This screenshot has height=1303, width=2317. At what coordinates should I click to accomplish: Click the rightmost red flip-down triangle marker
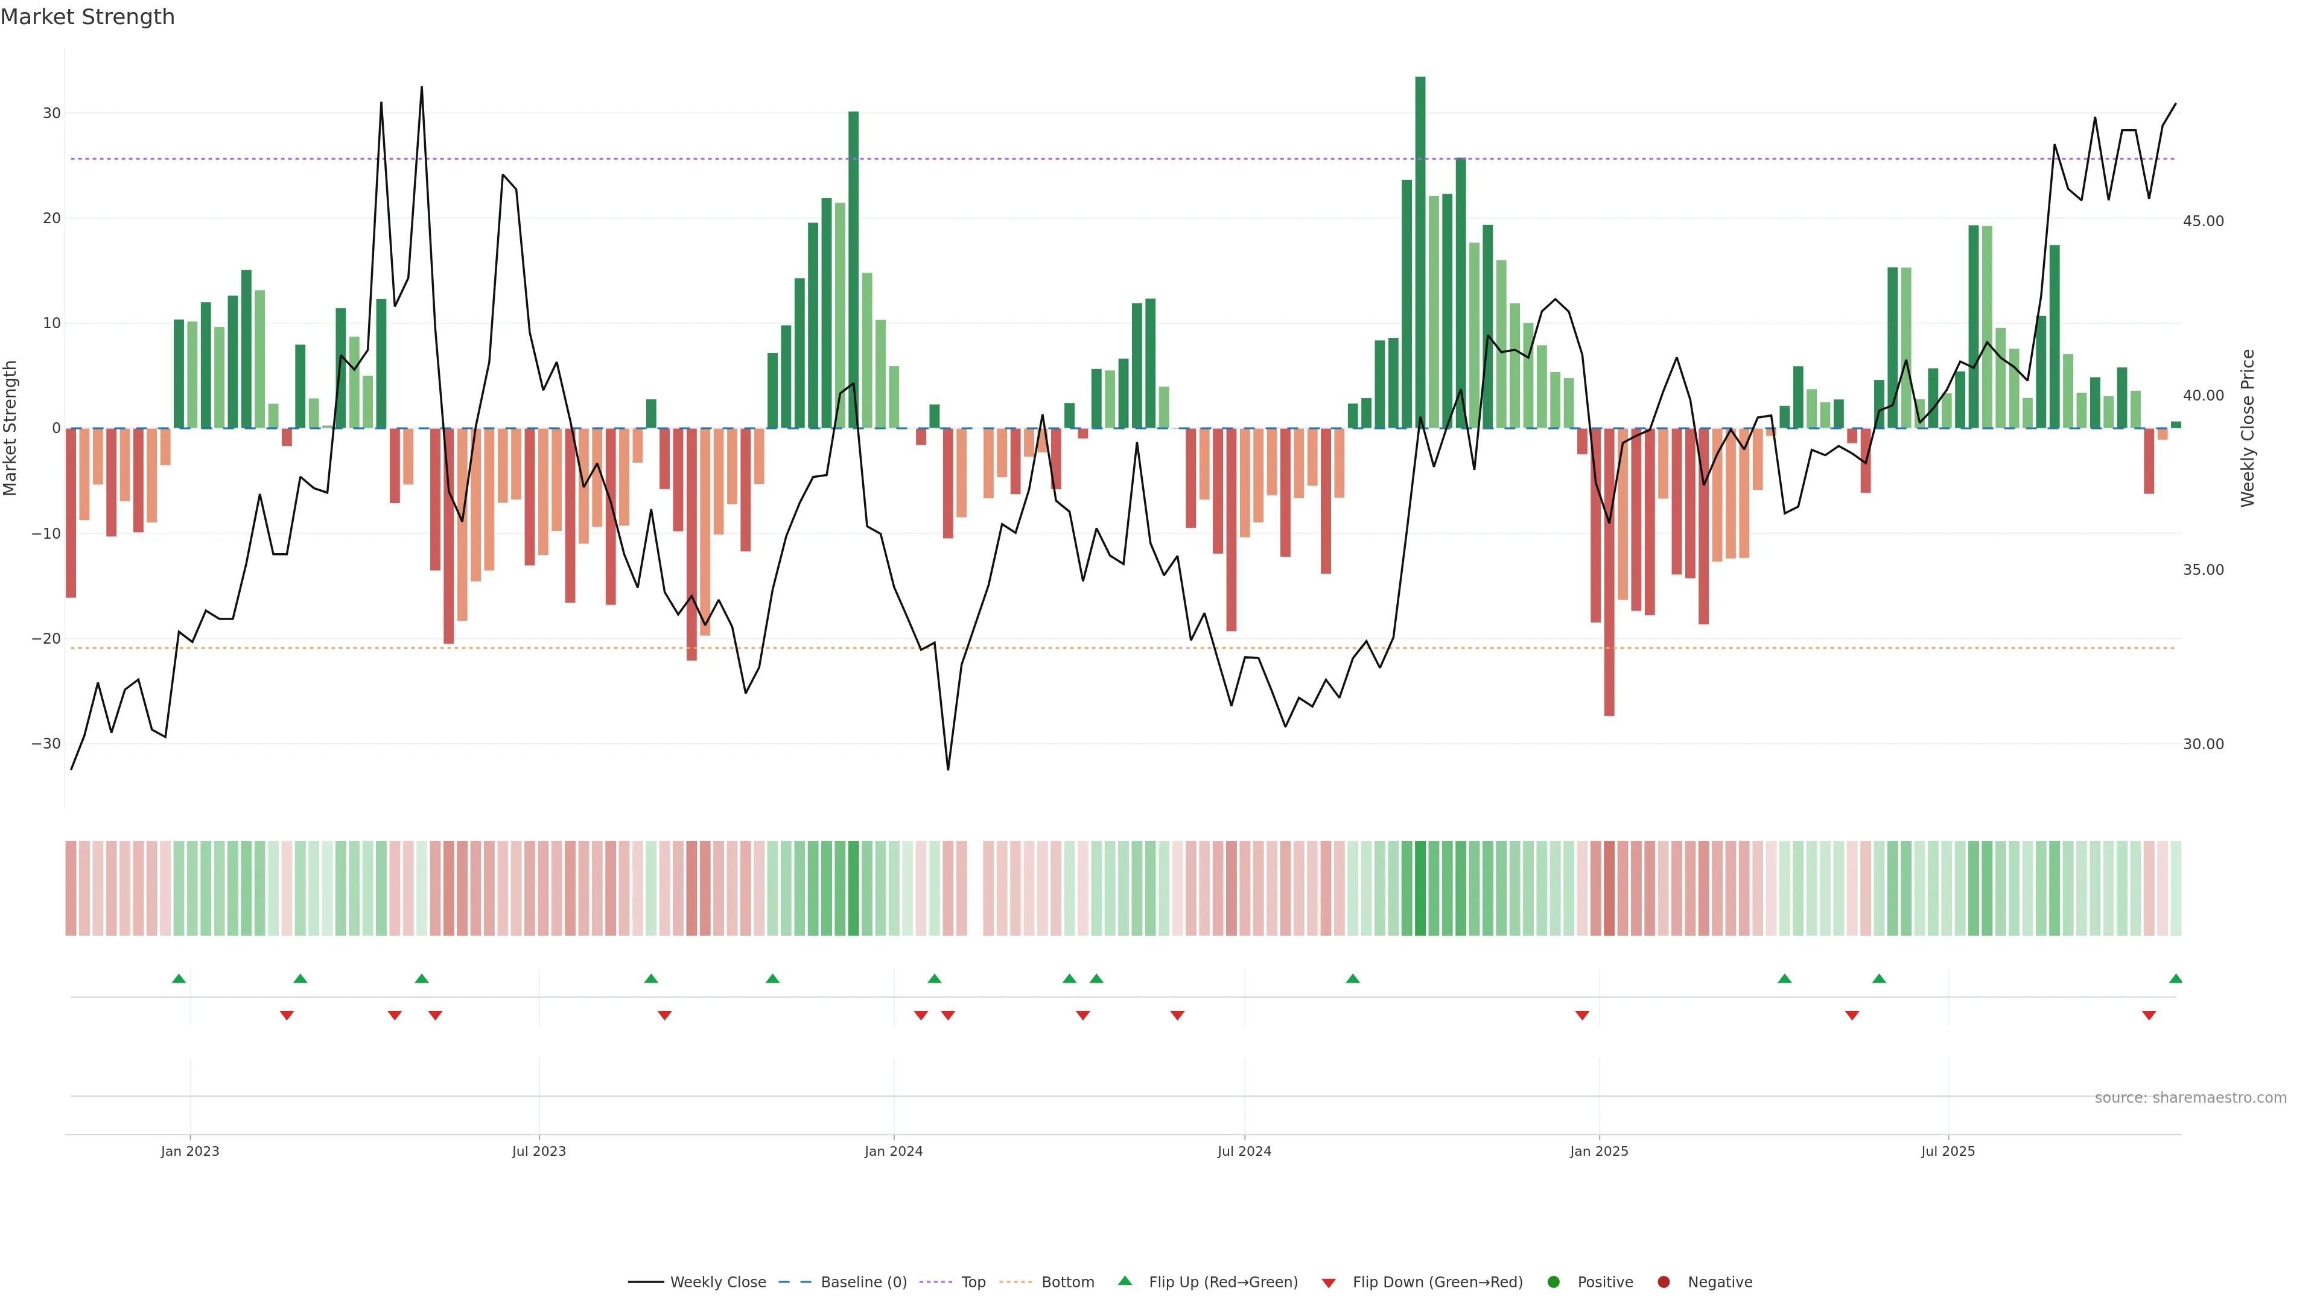click(x=2149, y=1015)
